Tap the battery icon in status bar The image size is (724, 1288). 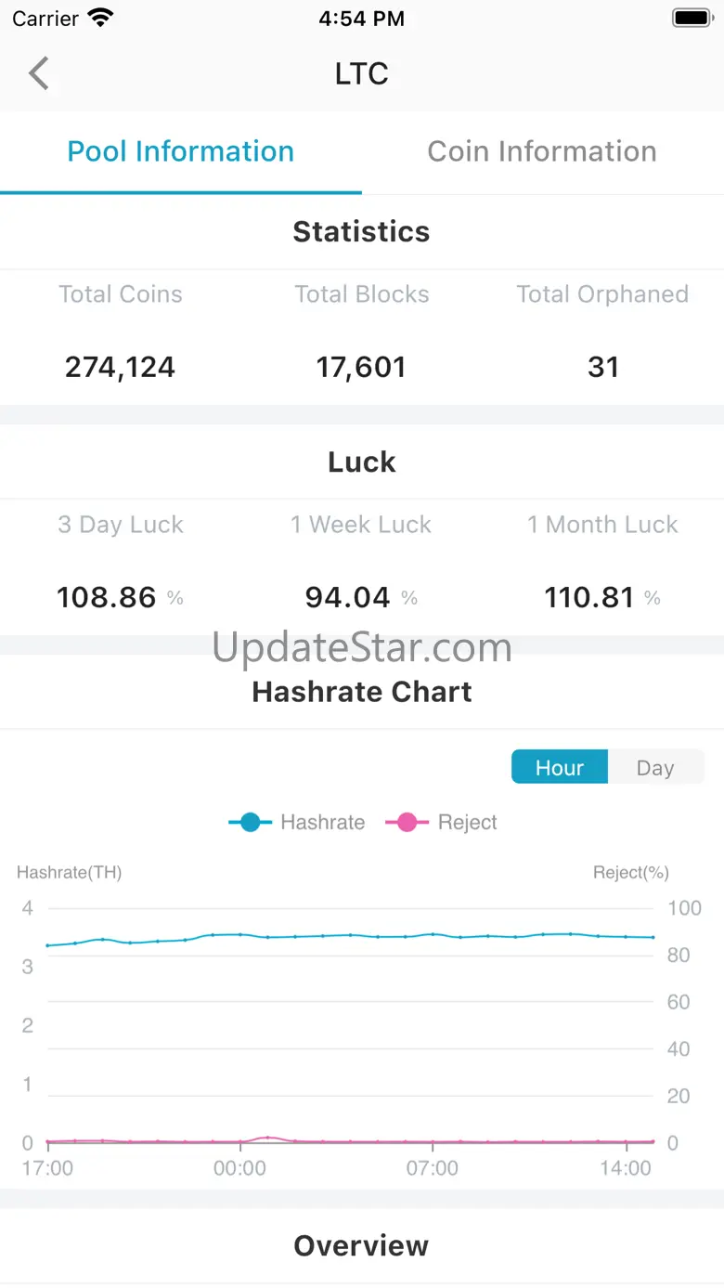point(691,18)
